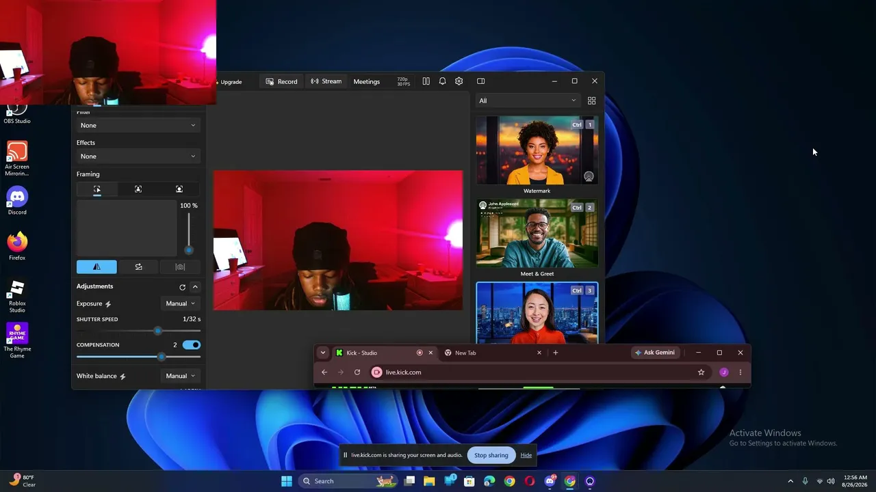
Task: Open the Effects dropdown set to None
Action: 138,156
